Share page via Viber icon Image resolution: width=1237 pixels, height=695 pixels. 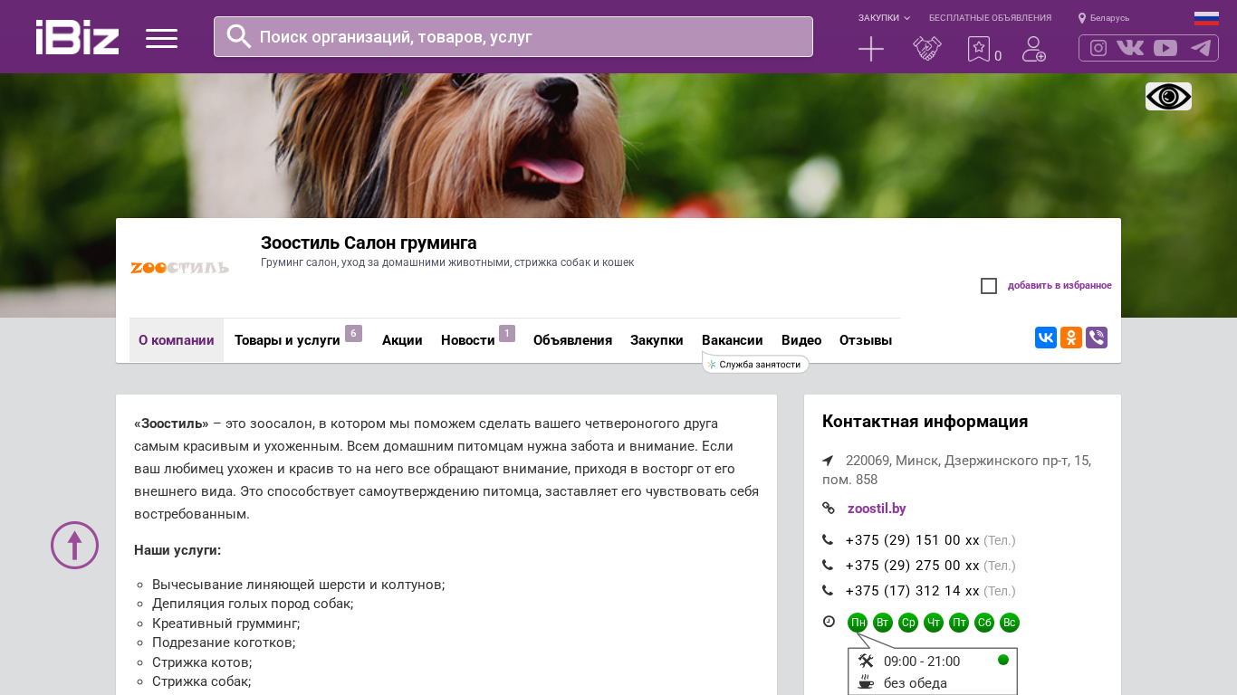1096,338
